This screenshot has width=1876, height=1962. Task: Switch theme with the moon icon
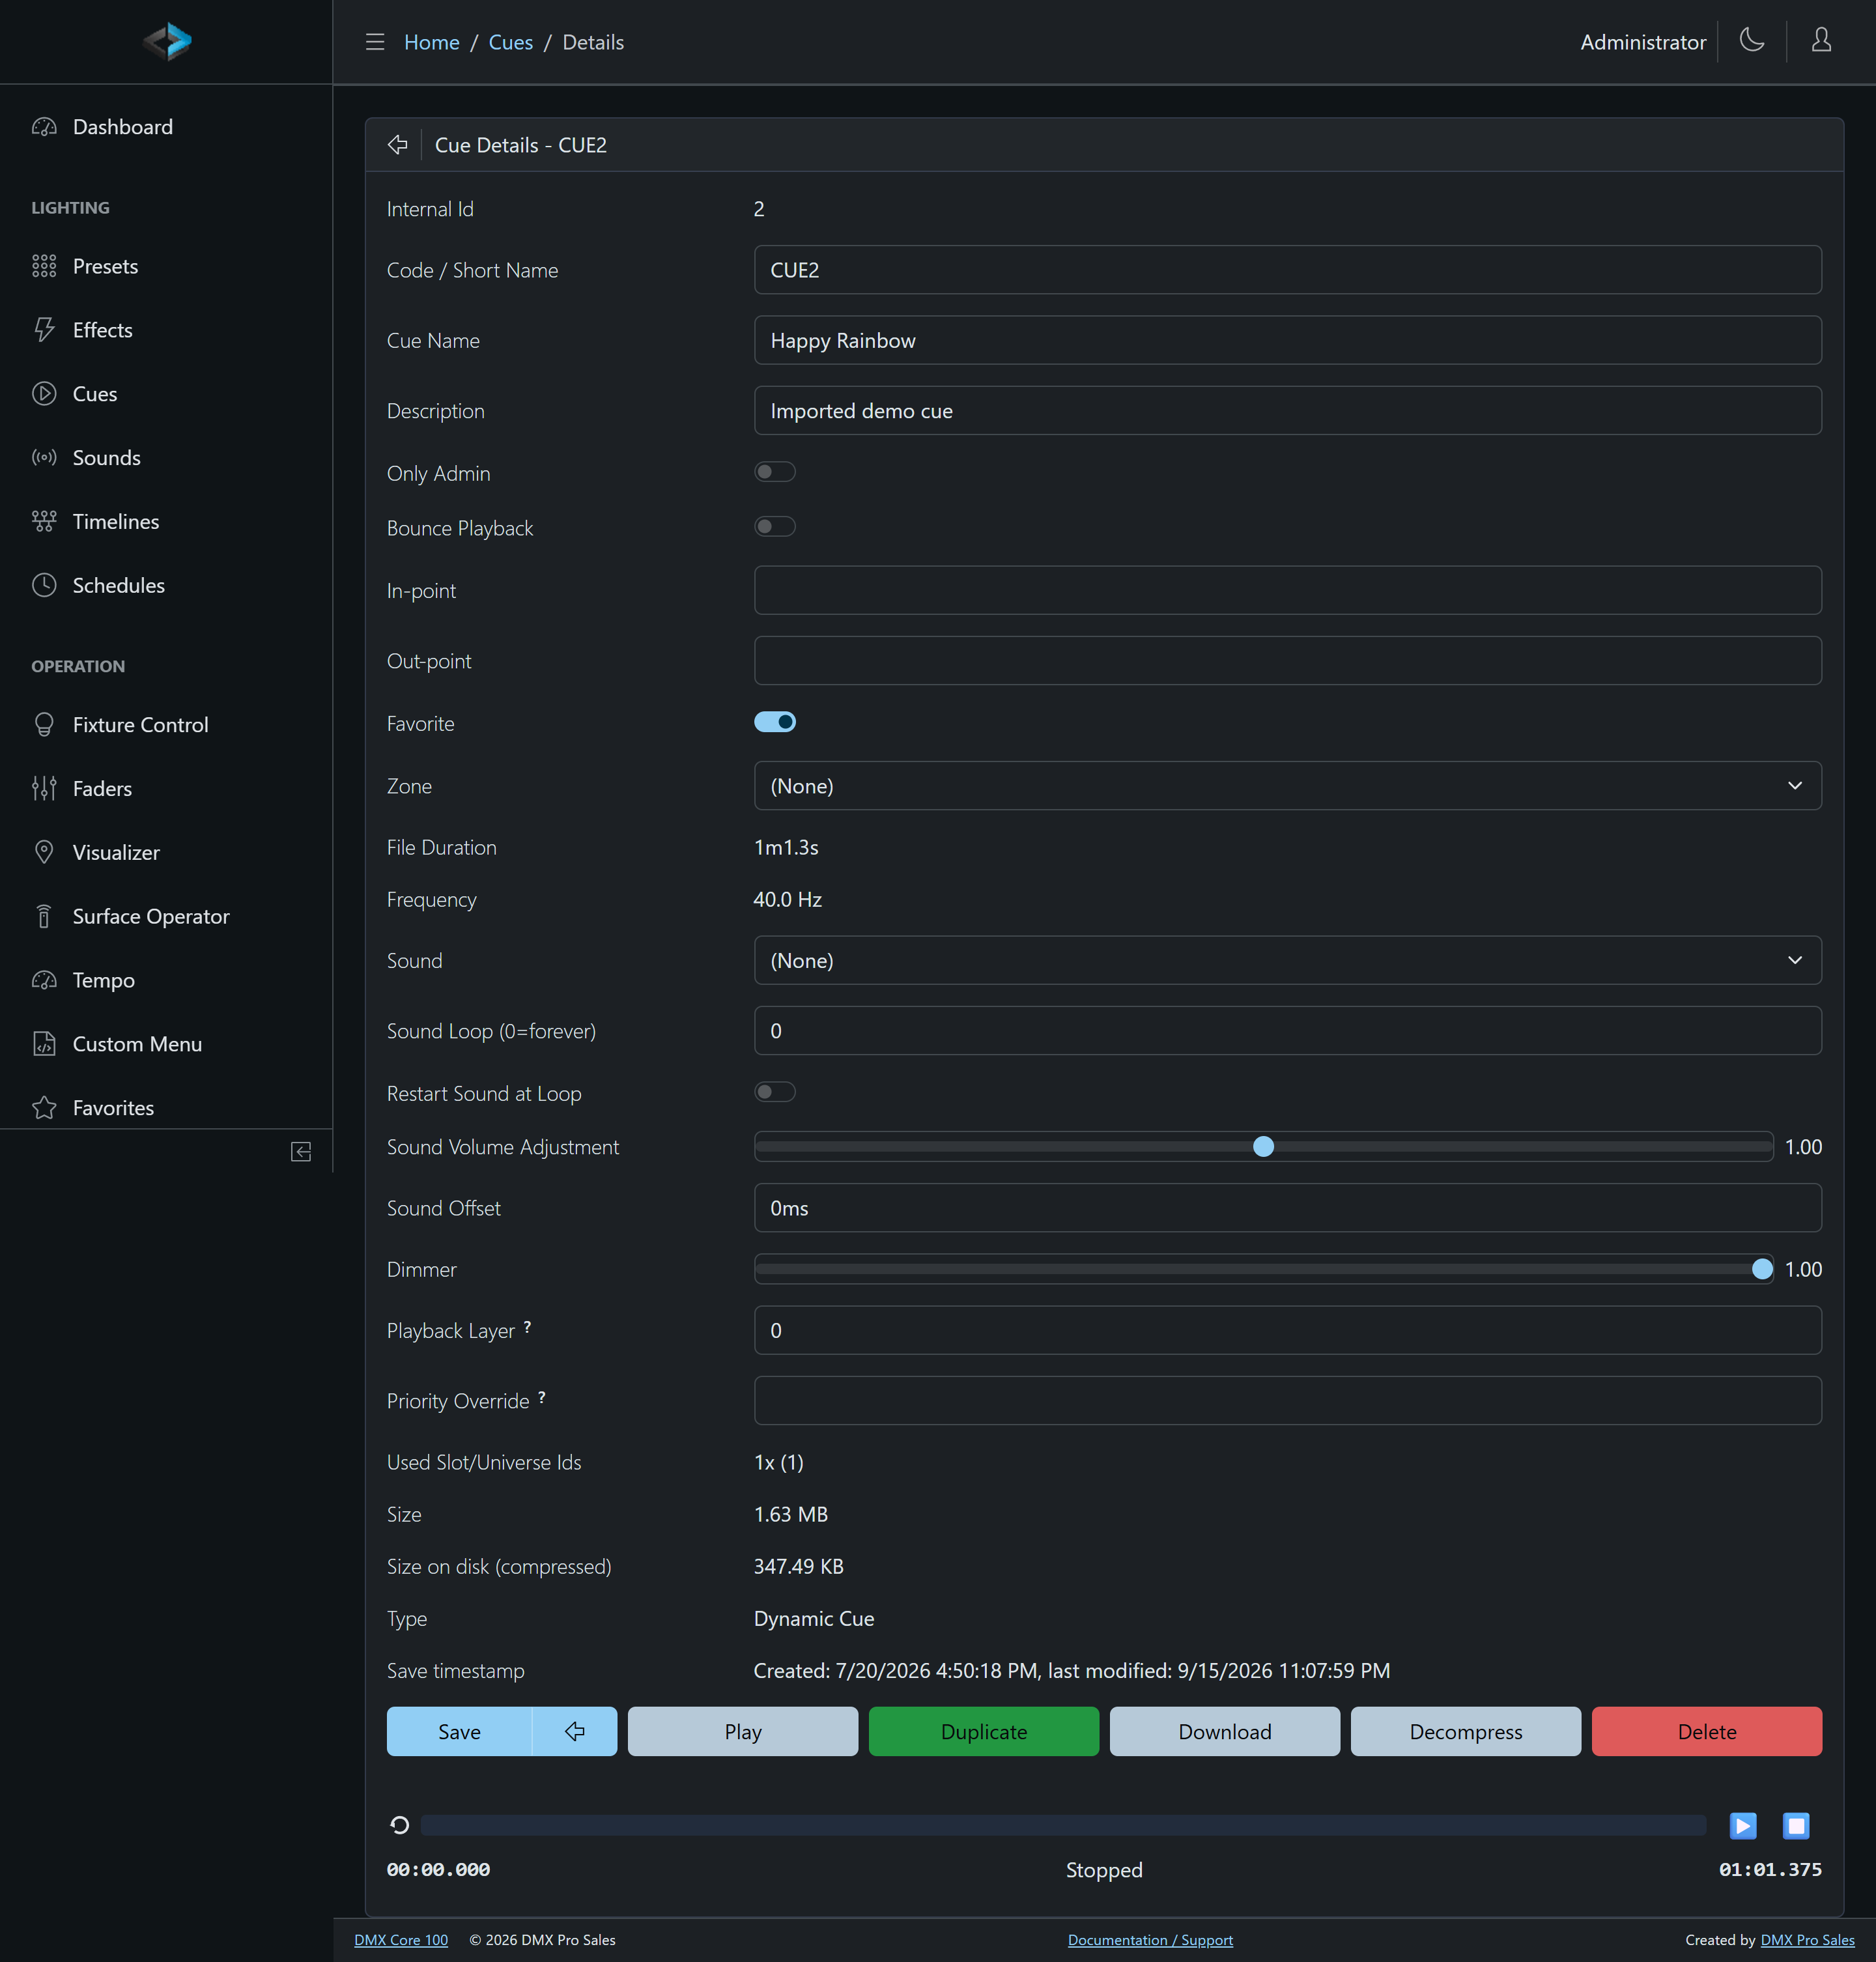point(1751,40)
